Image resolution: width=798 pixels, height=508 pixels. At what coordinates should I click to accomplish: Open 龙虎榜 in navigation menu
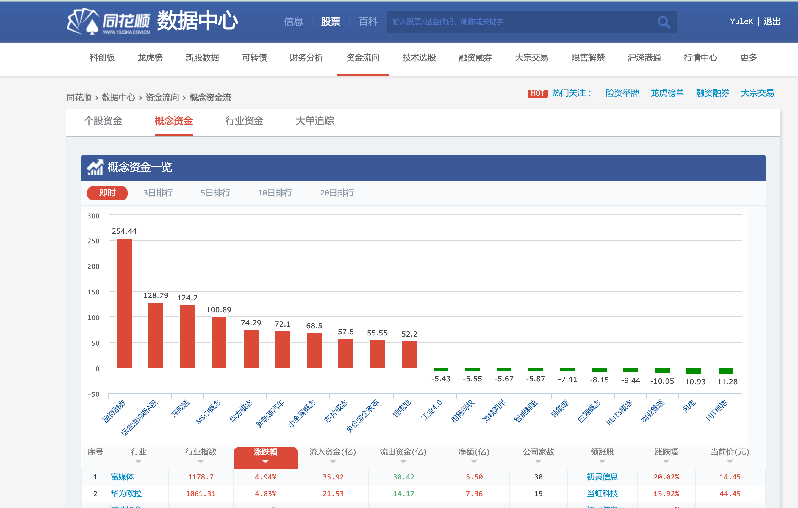(150, 58)
